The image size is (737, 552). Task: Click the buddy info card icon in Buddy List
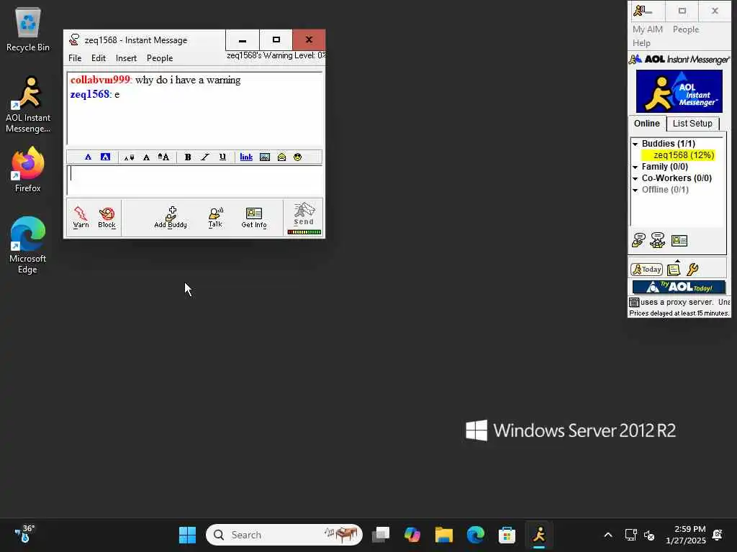coord(679,241)
